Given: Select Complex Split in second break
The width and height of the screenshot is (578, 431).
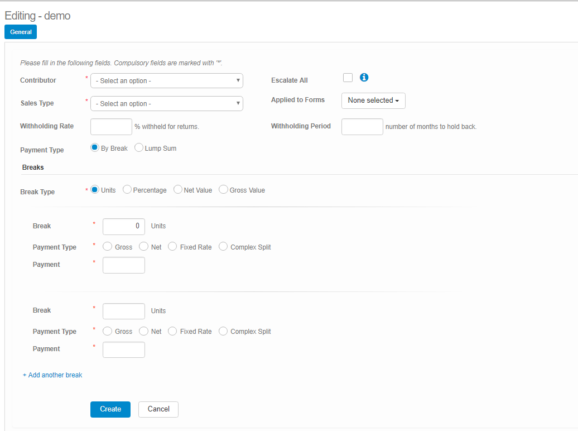Looking at the screenshot, I should click(223, 331).
